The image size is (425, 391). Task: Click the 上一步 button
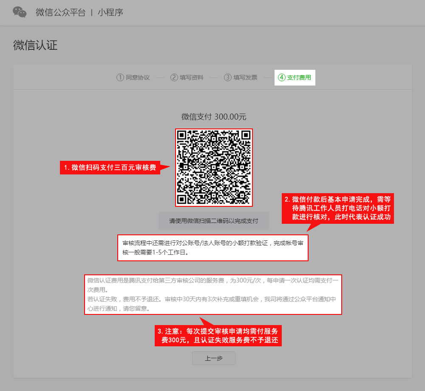(x=213, y=358)
